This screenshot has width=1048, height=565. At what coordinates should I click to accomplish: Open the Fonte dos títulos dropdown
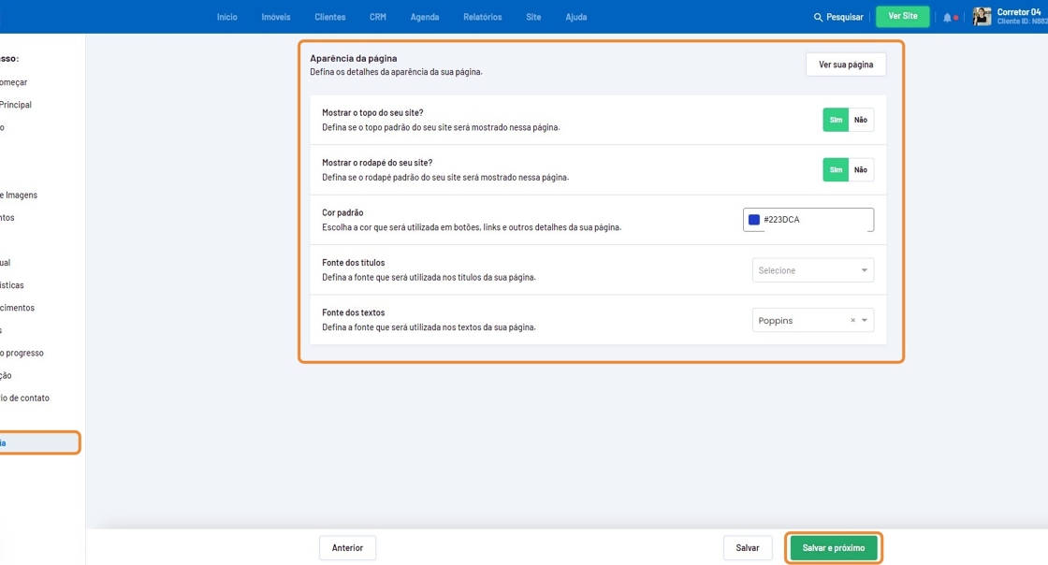click(812, 270)
